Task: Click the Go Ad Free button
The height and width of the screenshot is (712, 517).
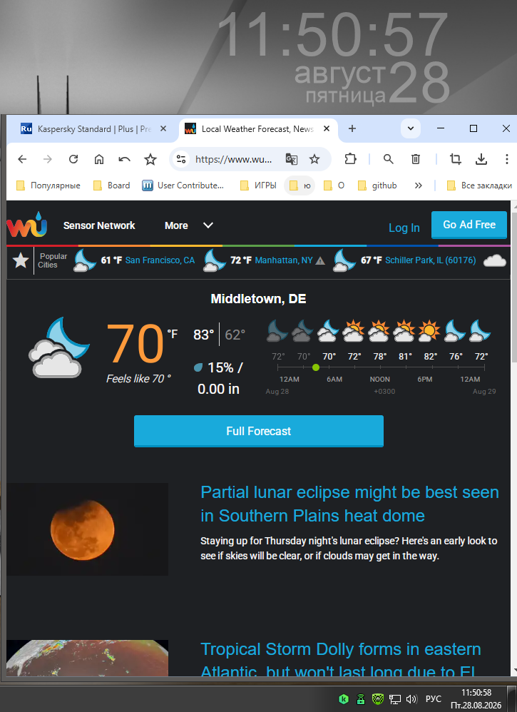Action: pyautogui.click(x=469, y=224)
